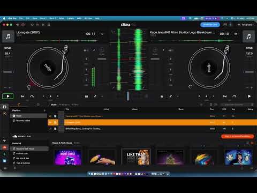Open the View menu
Image resolution: width=257 pixels, height=193 pixels.
(x=35, y=18)
